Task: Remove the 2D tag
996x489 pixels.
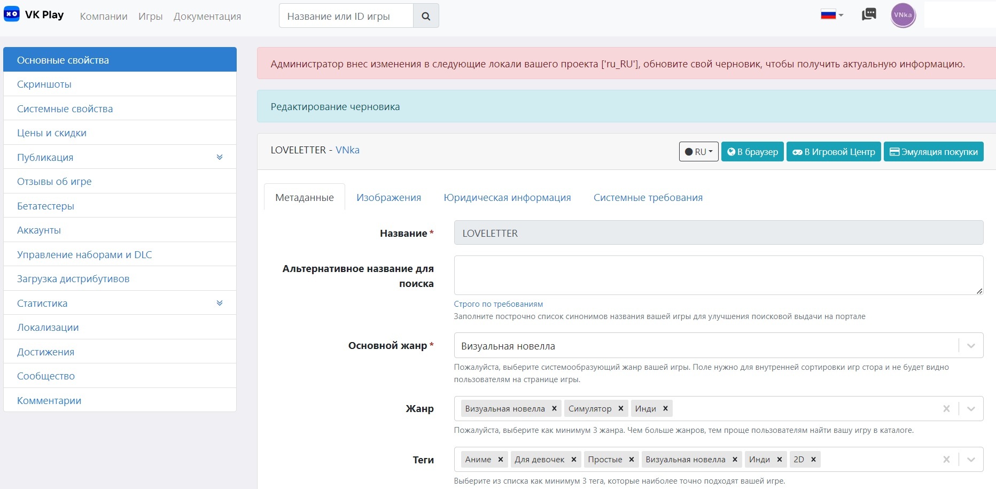Action: (x=813, y=460)
